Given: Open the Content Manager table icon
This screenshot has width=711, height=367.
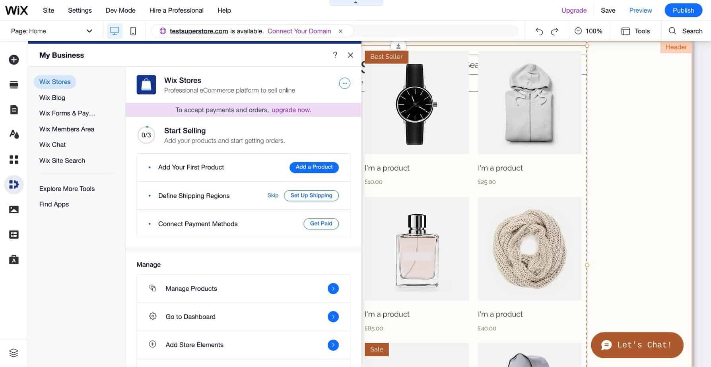Looking at the screenshot, I should [x=14, y=235].
